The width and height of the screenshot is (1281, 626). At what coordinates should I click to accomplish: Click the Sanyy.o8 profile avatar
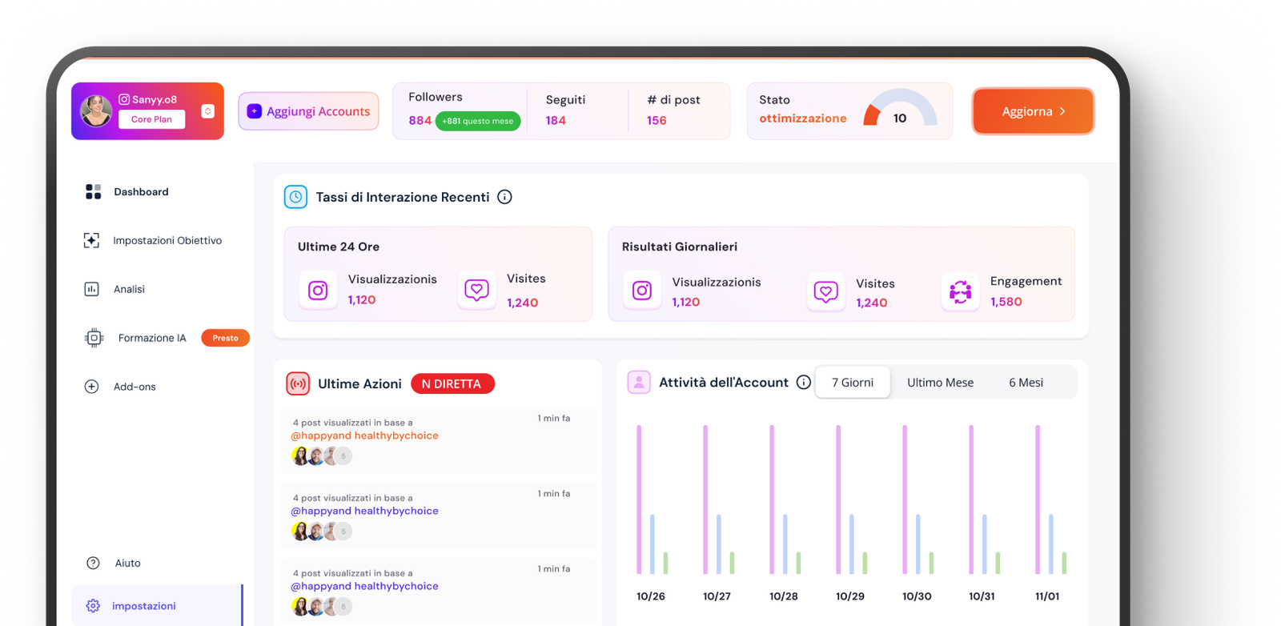point(96,111)
